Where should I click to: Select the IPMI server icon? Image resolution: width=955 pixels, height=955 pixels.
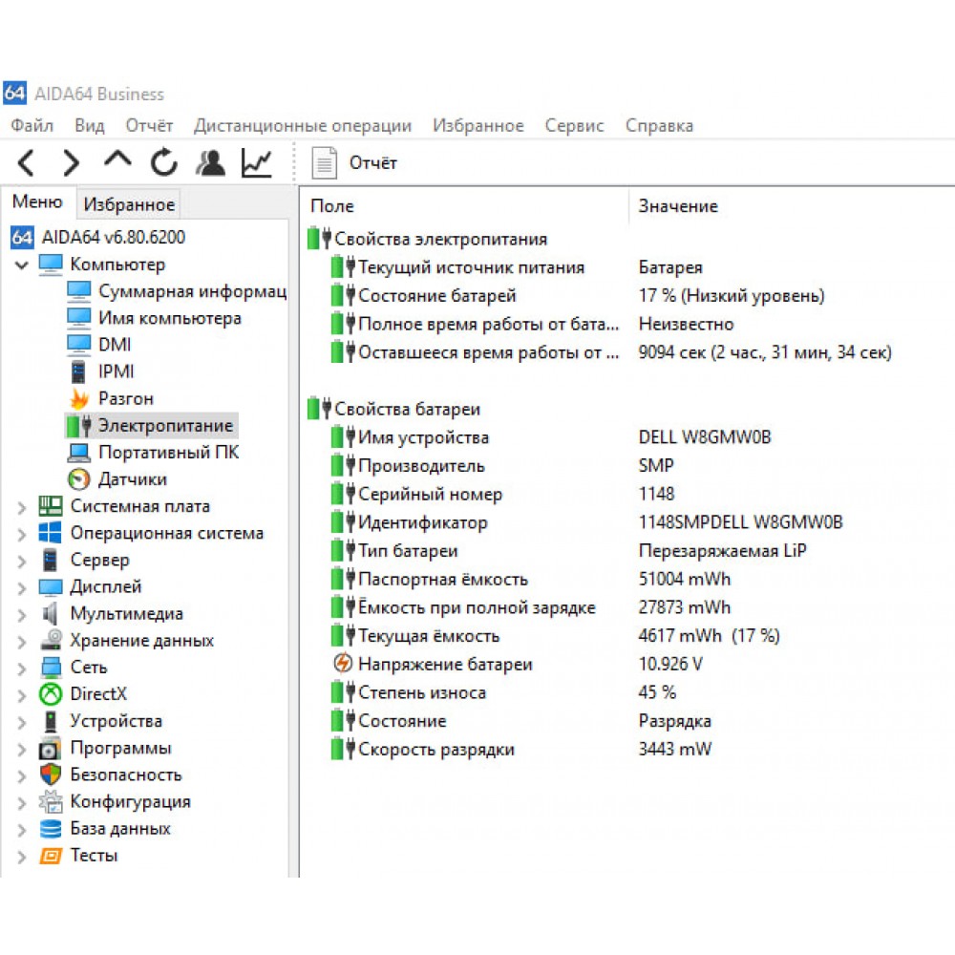(x=78, y=371)
